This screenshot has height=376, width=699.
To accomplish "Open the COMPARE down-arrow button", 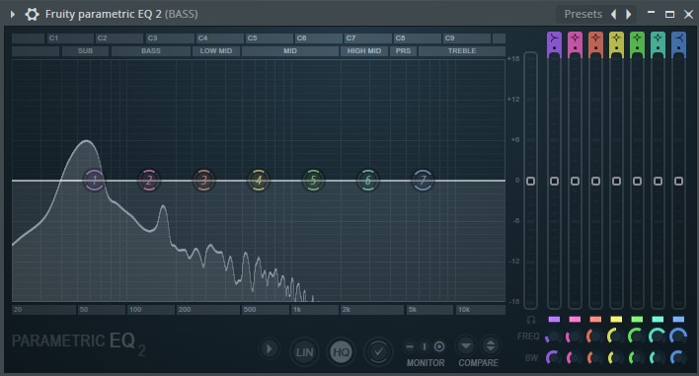I will pyautogui.click(x=466, y=345).
